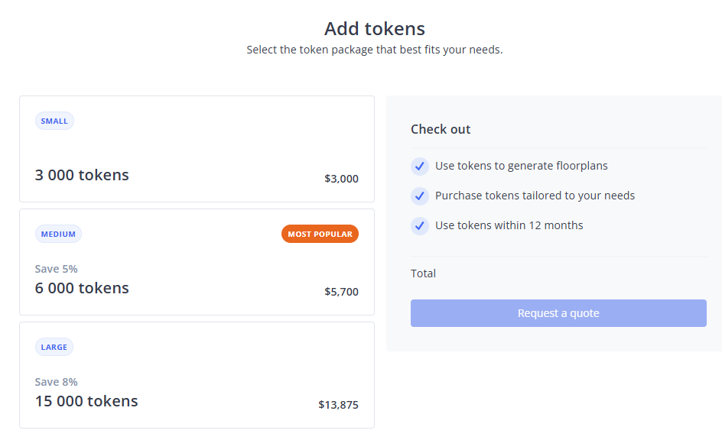This screenshot has width=722, height=440.
Task: Click the LARGE package badge
Action: coord(54,347)
